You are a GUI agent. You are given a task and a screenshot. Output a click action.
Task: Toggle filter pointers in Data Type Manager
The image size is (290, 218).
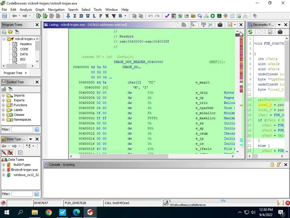(x=10, y=153)
